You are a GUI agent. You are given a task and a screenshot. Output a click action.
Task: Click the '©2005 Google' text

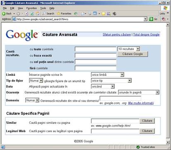(84, 141)
